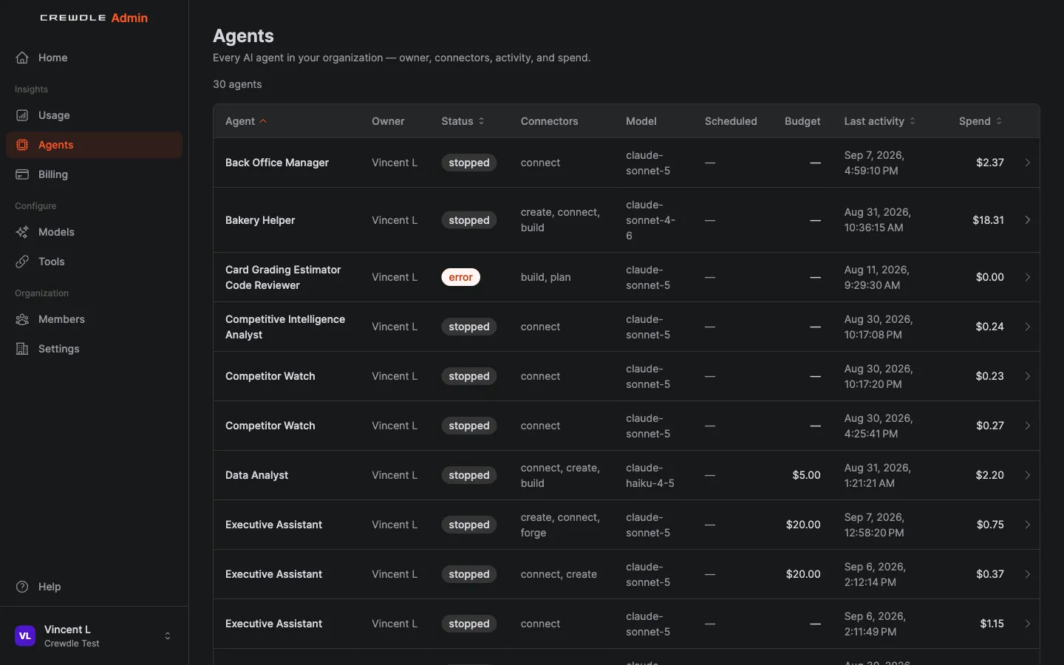
Task: Open the Bakery Helper agent
Action: (x=260, y=220)
